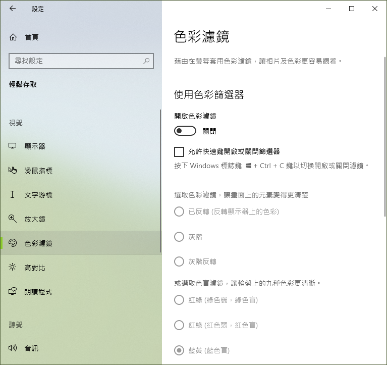Click the monitor icon beside 顯示器
The image size is (387, 365).
[x=12, y=146]
